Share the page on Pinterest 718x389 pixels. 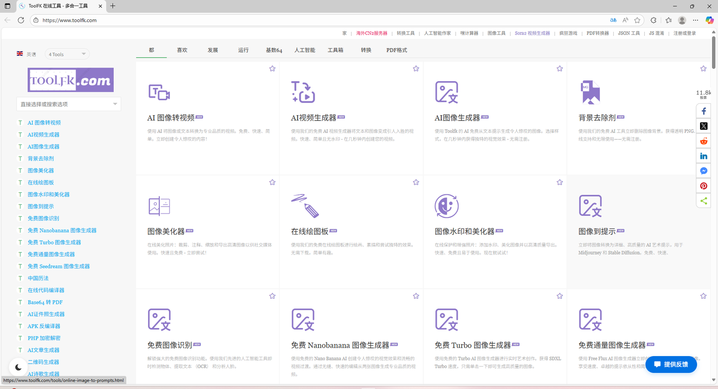704,186
